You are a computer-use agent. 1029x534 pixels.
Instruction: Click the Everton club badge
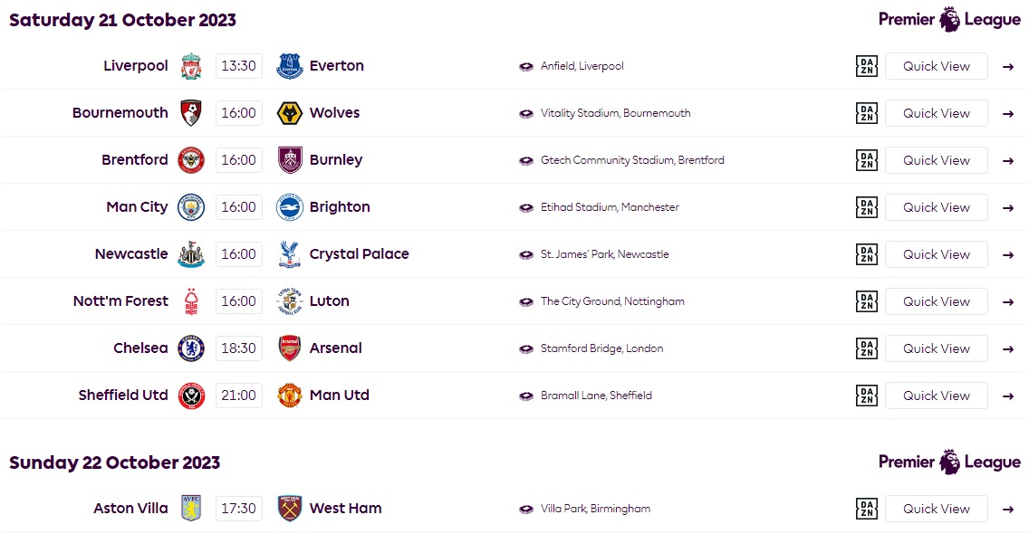(290, 66)
